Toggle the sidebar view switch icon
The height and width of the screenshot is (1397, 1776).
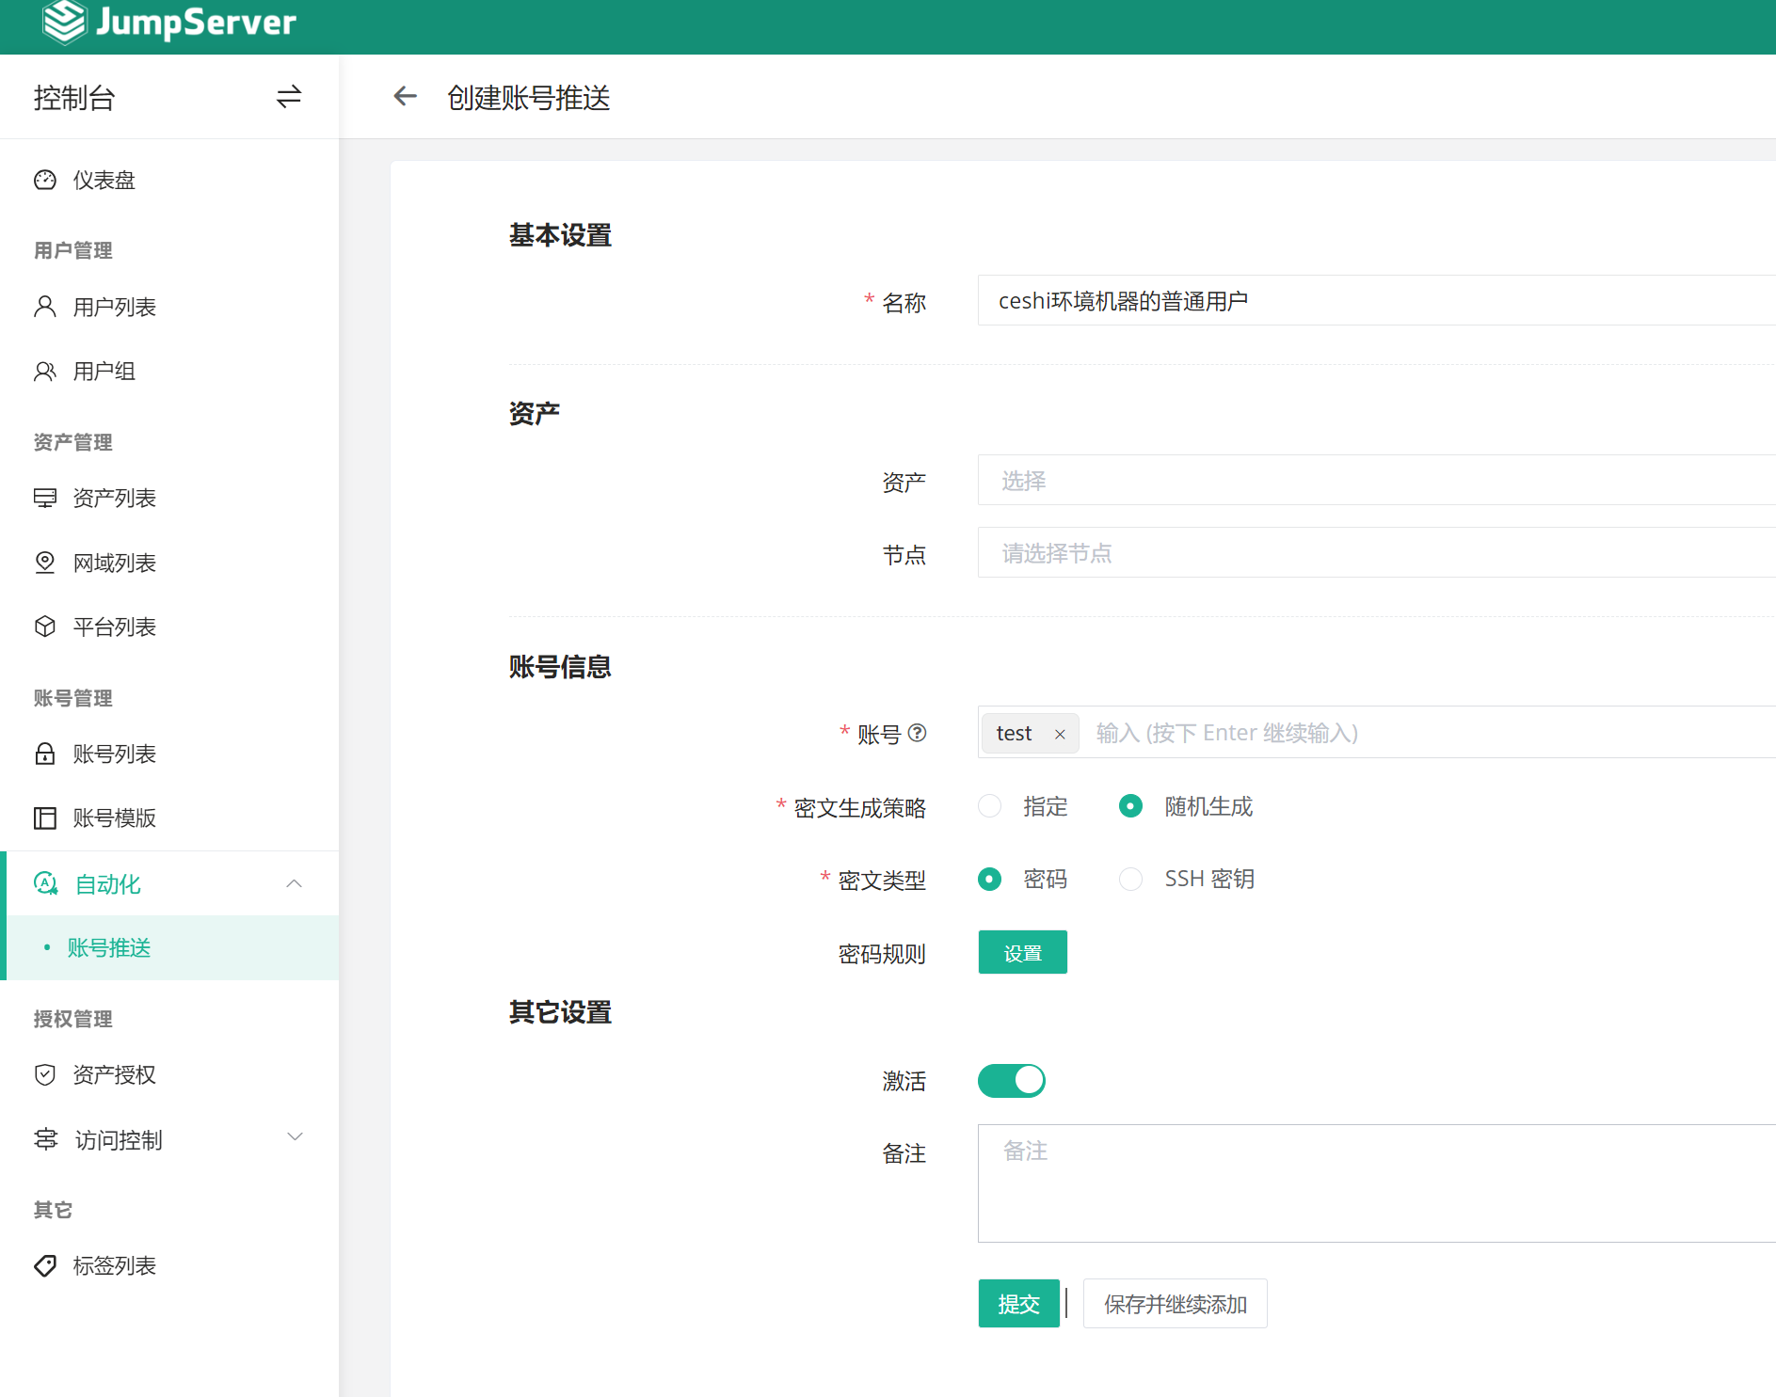[x=289, y=97]
